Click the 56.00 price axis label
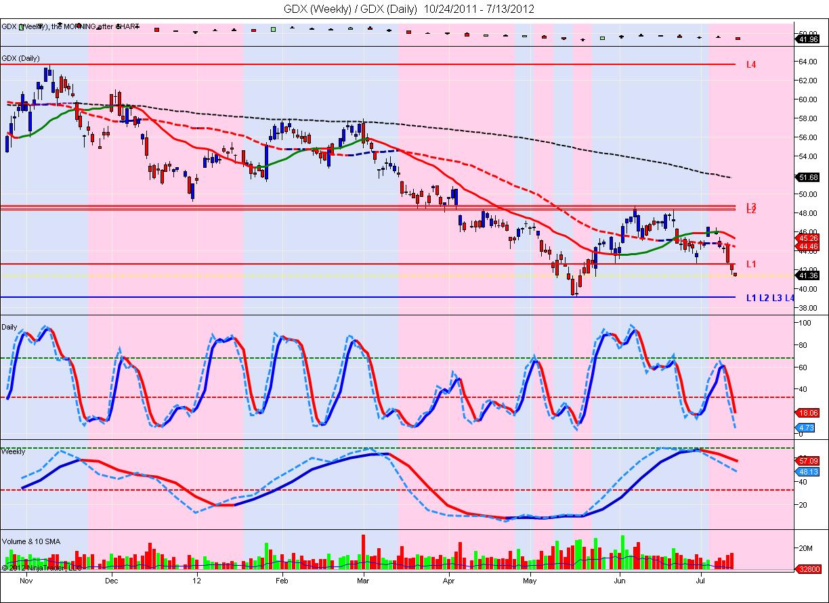 click(x=809, y=137)
